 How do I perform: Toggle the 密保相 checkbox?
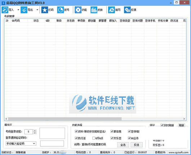click(x=129, y=131)
